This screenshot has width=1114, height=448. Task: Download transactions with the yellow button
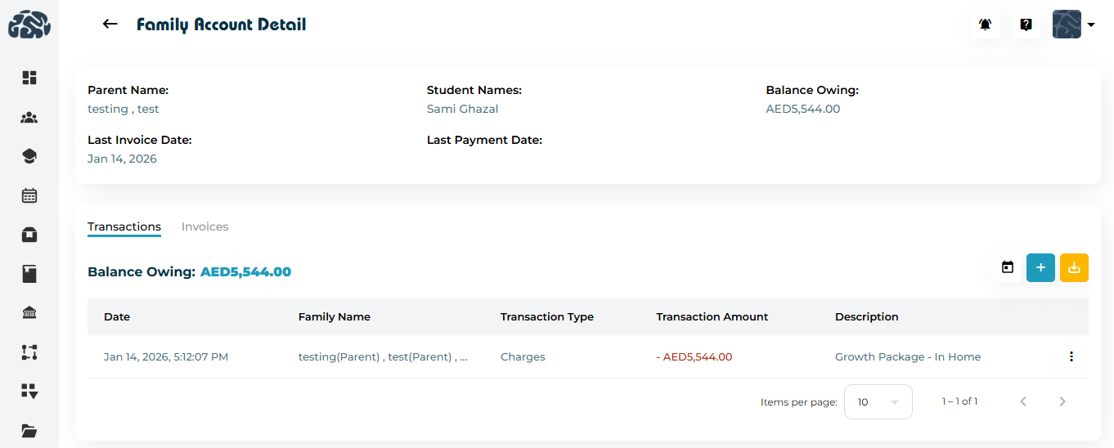(1074, 267)
